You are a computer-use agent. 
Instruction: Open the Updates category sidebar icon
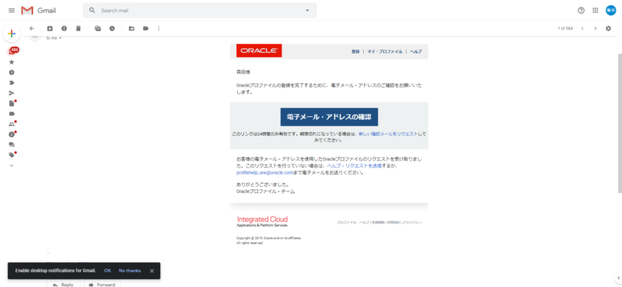(x=12, y=134)
